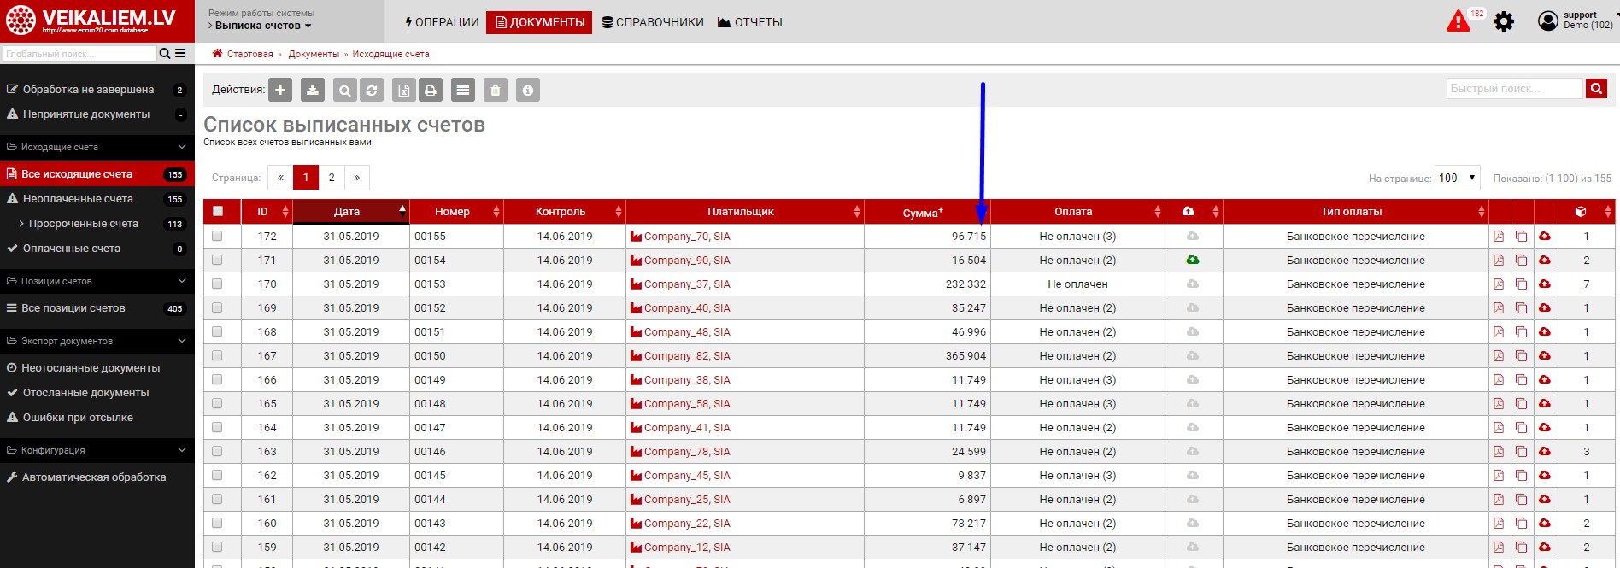
Task: Click the refresh icon in the actions toolbar
Action: coord(372,90)
